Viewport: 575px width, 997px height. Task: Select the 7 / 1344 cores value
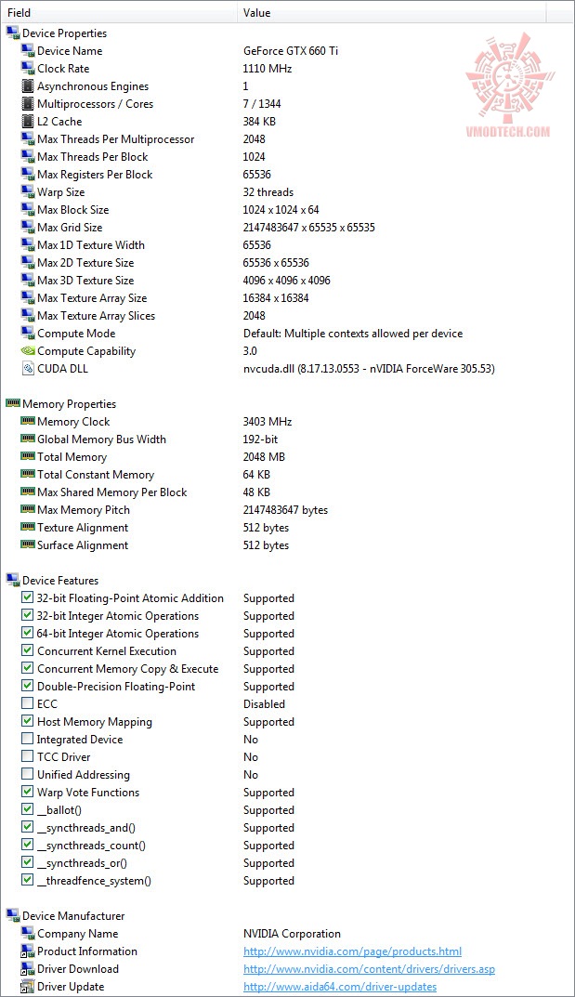262,104
